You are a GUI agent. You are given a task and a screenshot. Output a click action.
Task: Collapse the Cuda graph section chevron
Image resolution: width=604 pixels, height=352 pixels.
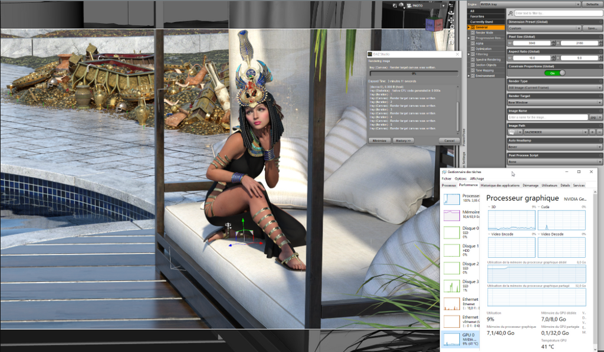pos(539,207)
